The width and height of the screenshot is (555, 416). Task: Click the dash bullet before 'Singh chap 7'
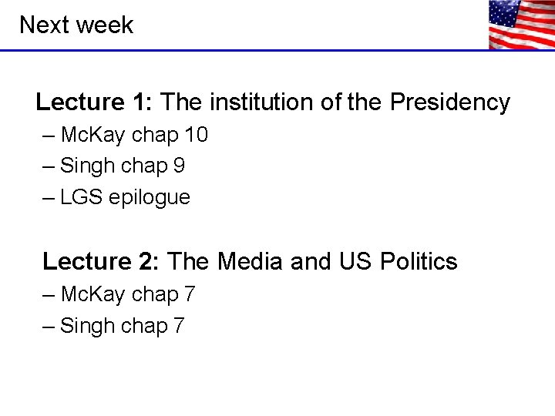[49, 326]
